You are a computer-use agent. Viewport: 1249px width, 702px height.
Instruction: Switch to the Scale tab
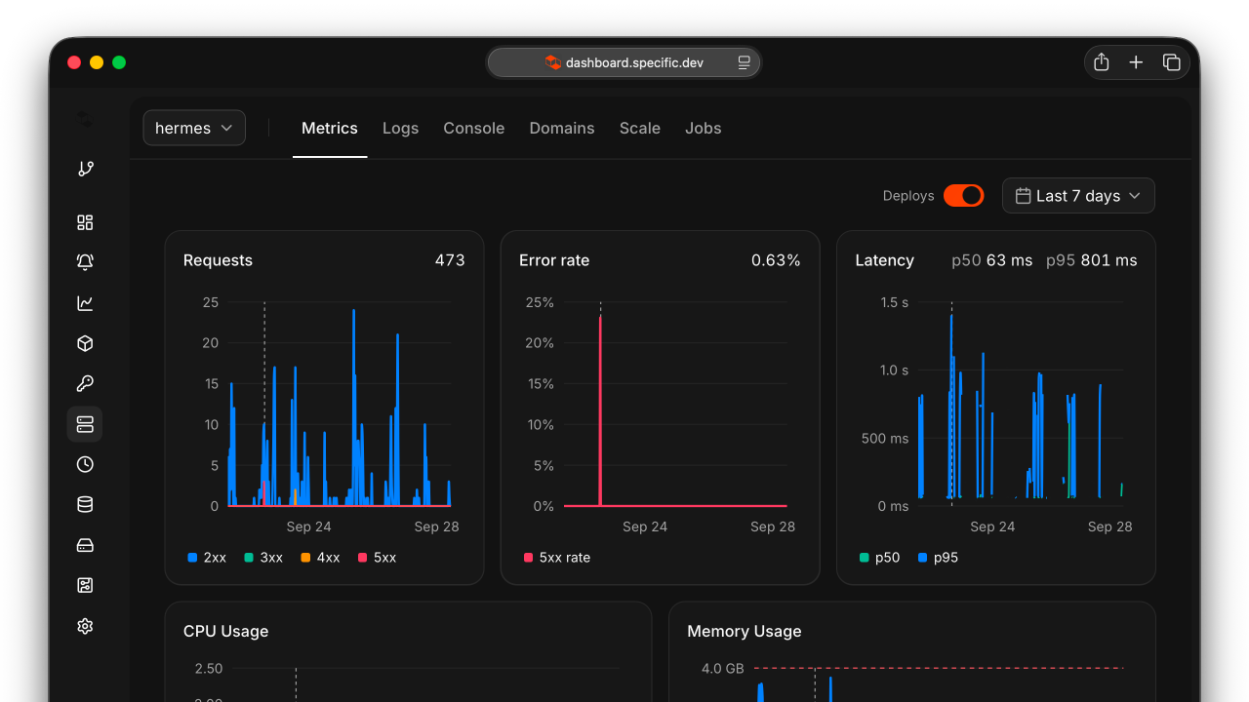click(640, 128)
